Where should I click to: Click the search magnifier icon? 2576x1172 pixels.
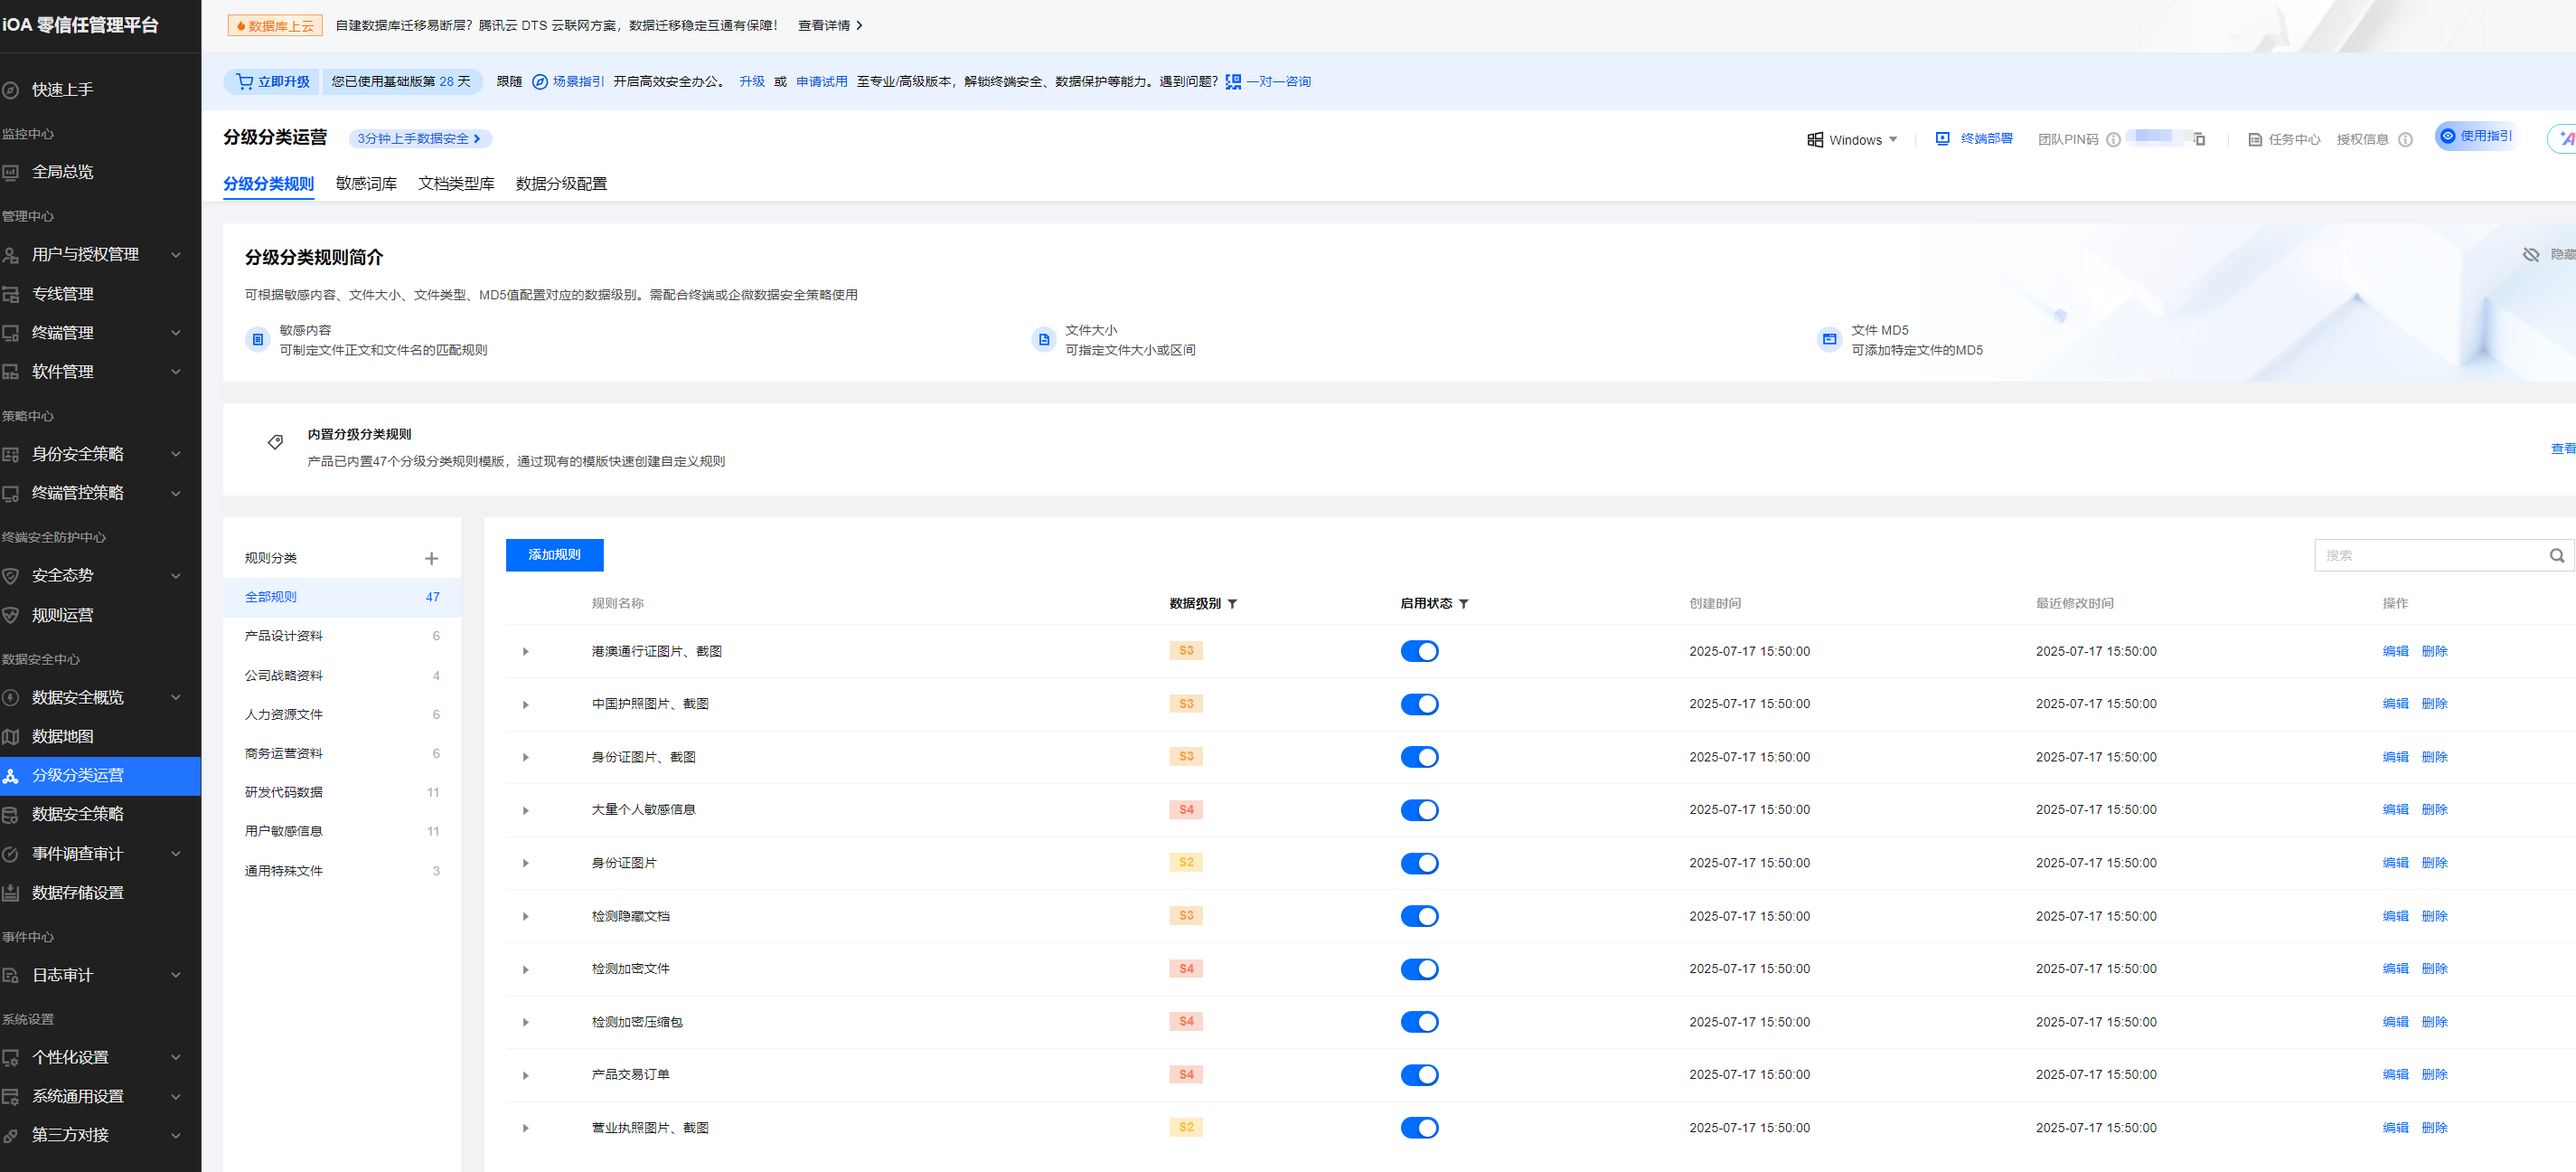[2556, 555]
